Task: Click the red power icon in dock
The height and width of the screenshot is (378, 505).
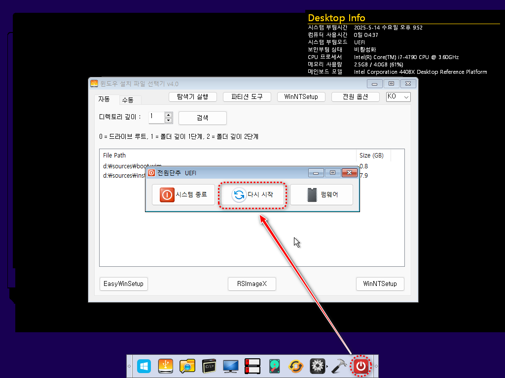Action: click(361, 366)
